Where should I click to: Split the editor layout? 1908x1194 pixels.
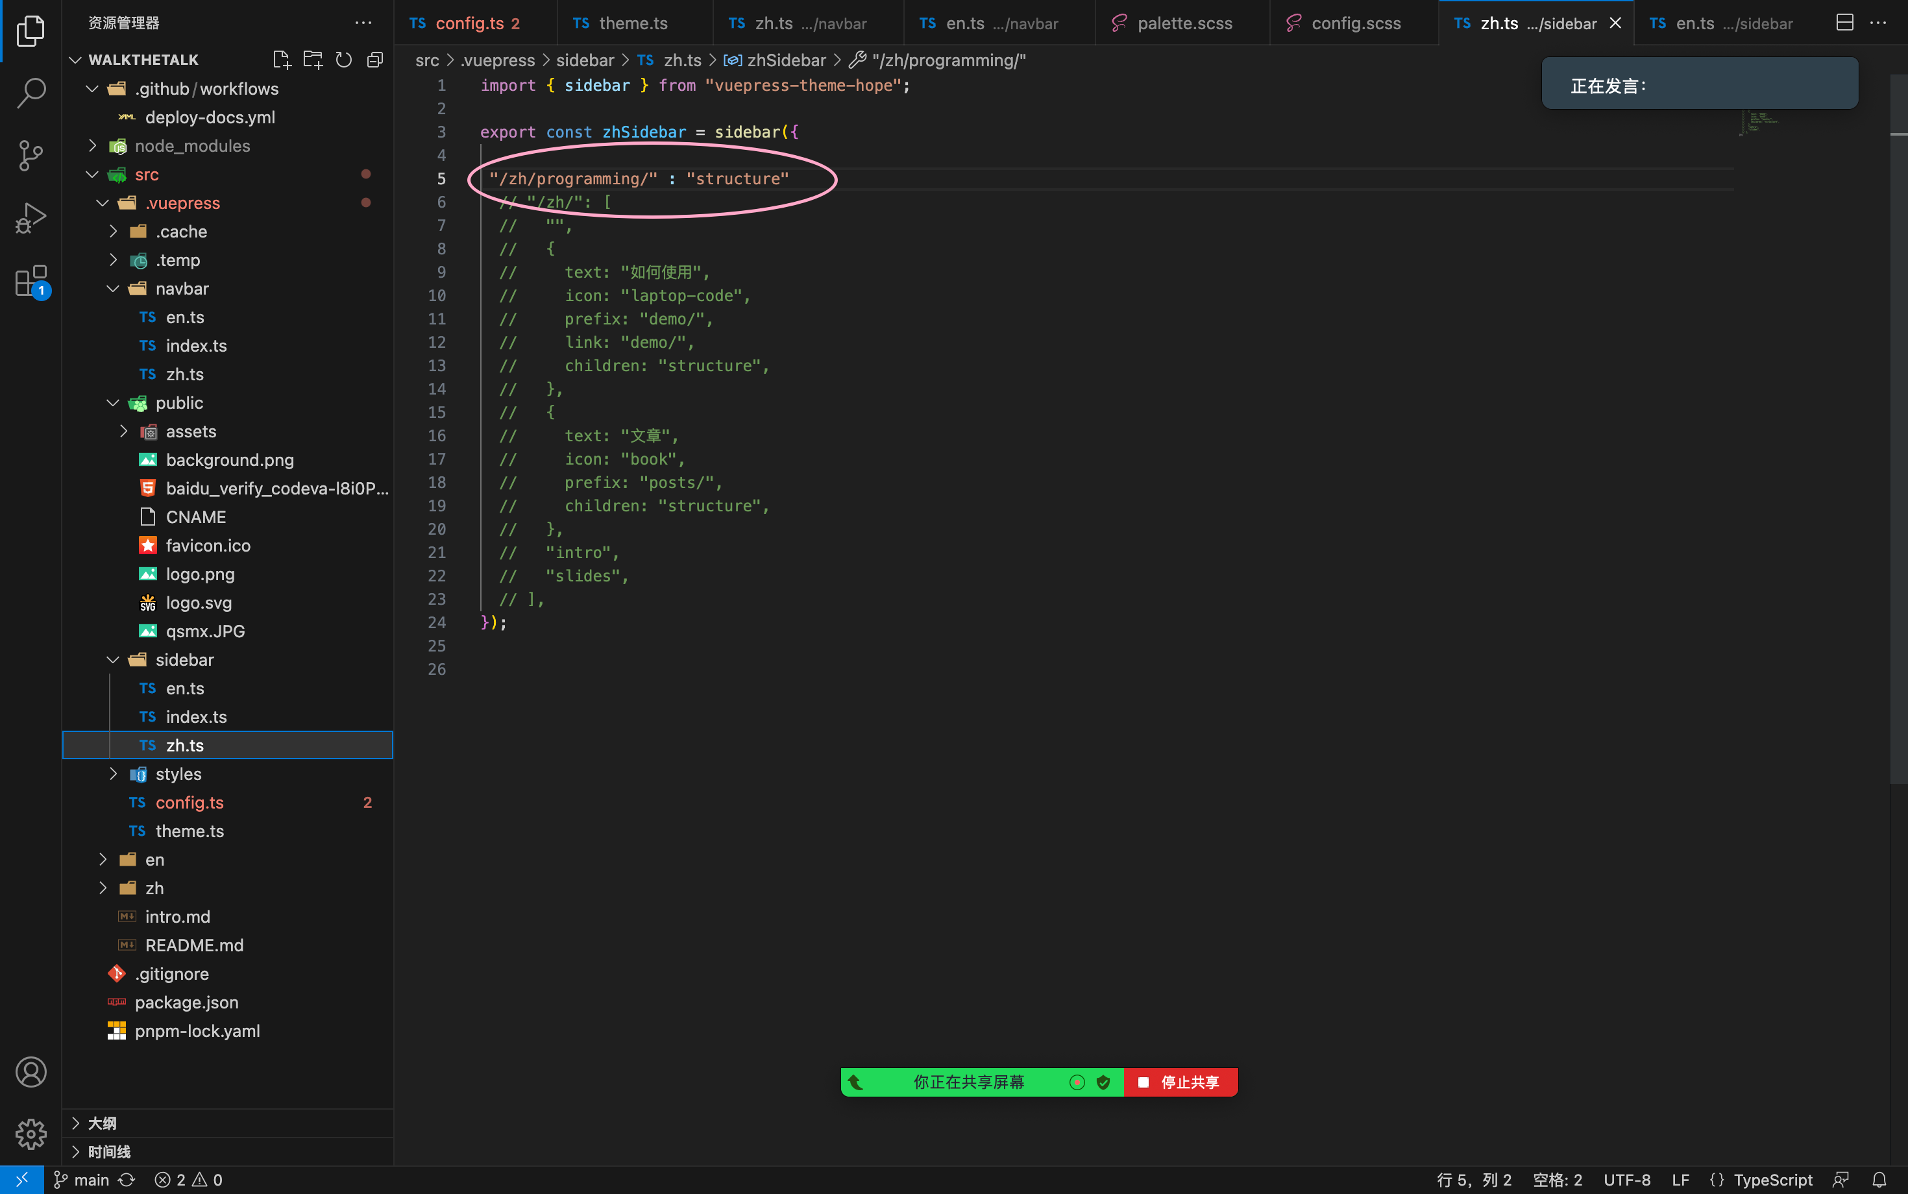click(x=1845, y=23)
